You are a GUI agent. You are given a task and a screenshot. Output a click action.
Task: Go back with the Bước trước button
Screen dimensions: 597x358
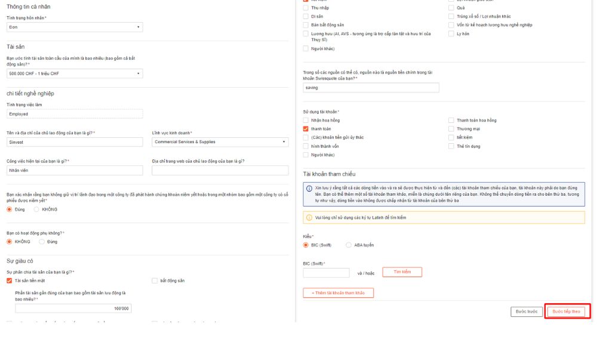527,311
